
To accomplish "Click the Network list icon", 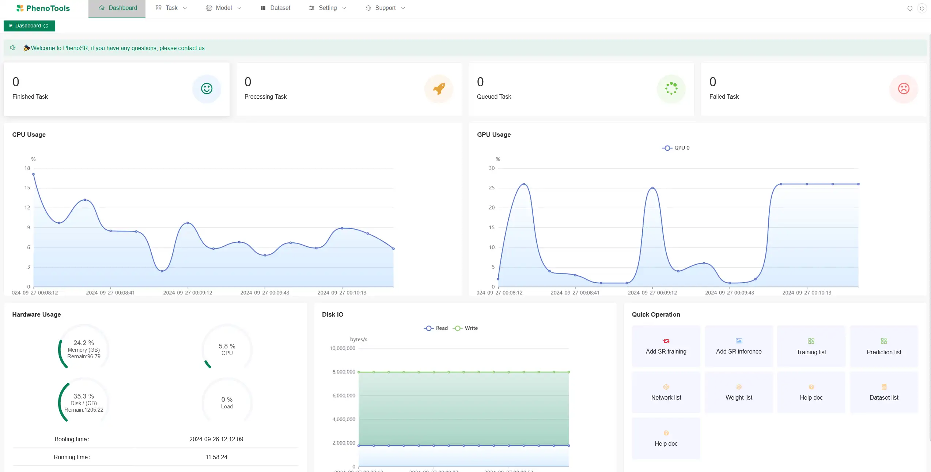I will click(x=666, y=387).
